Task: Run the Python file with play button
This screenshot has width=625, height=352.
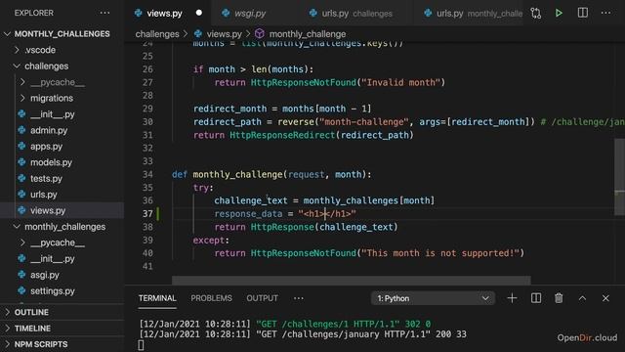Action: pos(559,13)
